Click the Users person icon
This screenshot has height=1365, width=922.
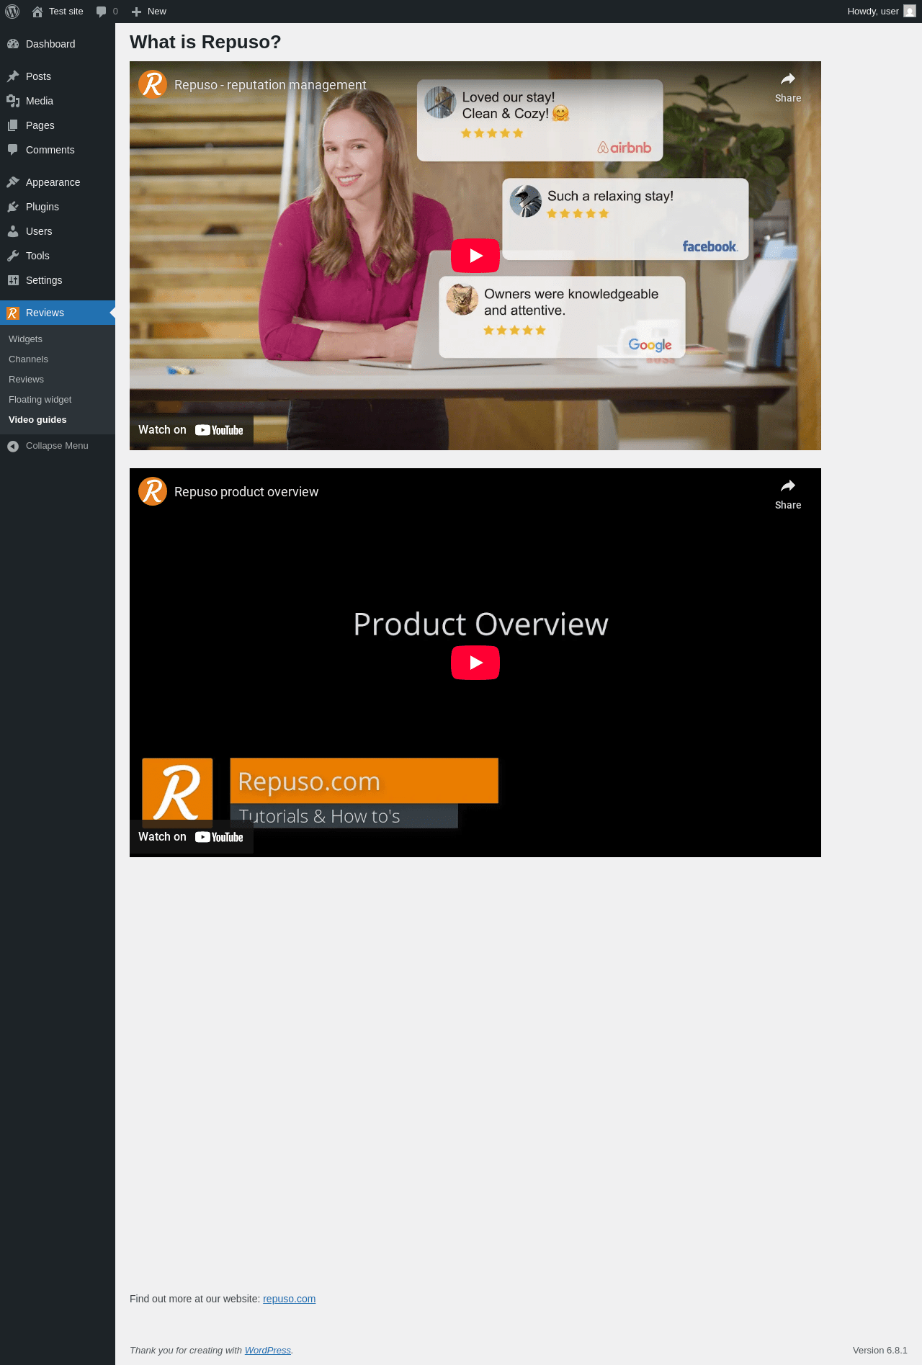point(13,231)
